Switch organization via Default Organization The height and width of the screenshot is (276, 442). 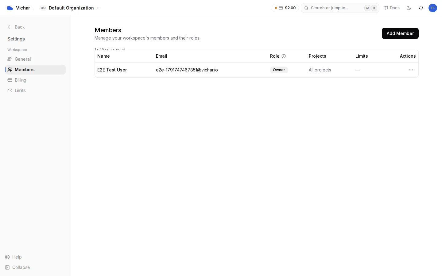point(71,8)
